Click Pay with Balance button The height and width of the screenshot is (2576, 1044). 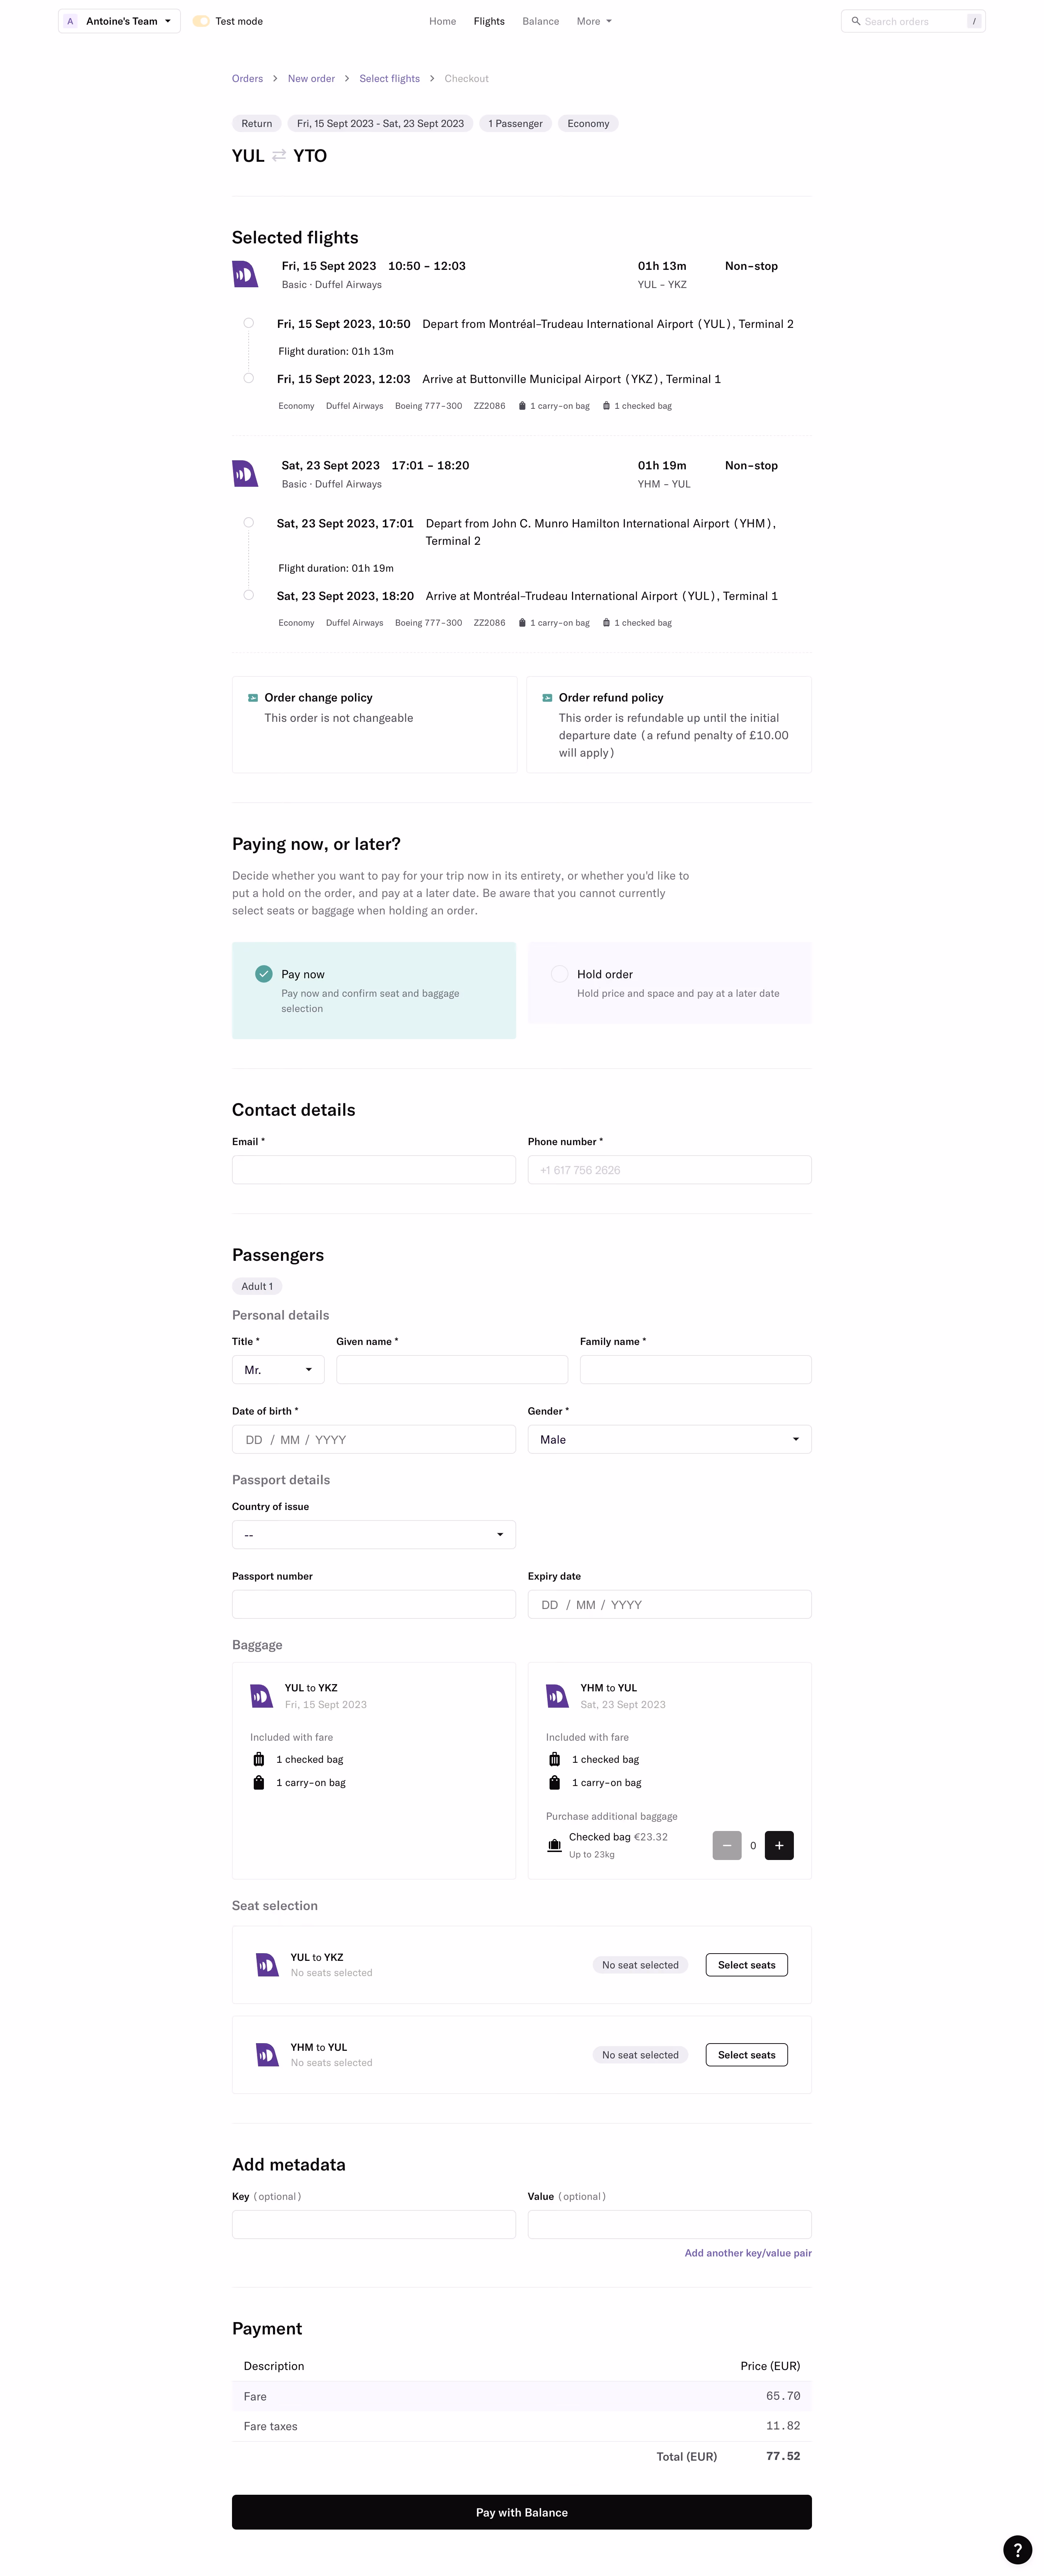click(x=522, y=2512)
